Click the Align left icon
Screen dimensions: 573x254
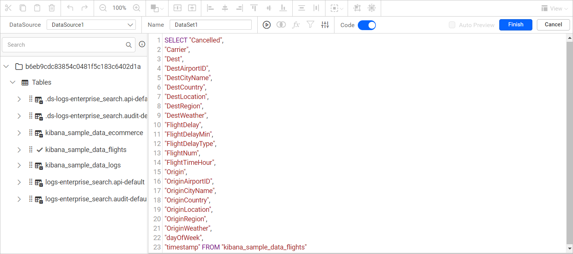click(x=211, y=8)
